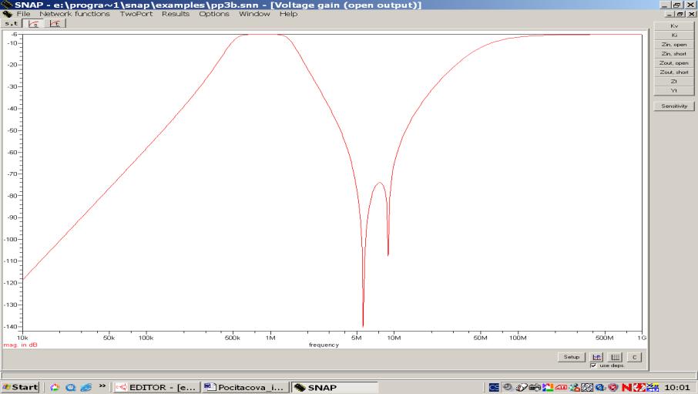
Task: Select the s,t symbolic results toolbar button
Action: click(11, 23)
